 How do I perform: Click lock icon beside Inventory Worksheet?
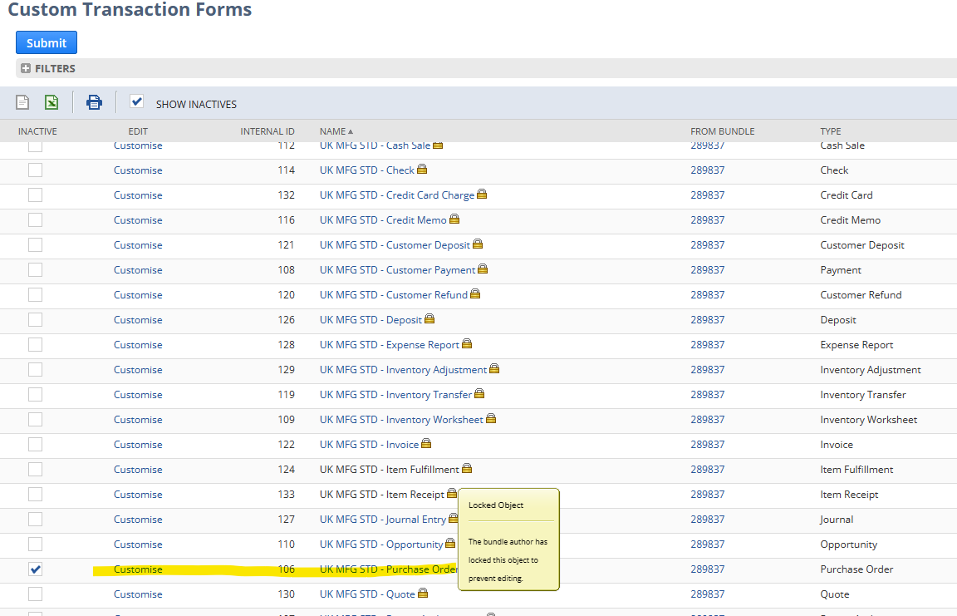click(x=491, y=420)
